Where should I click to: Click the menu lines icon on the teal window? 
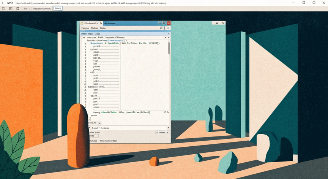[217, 23]
